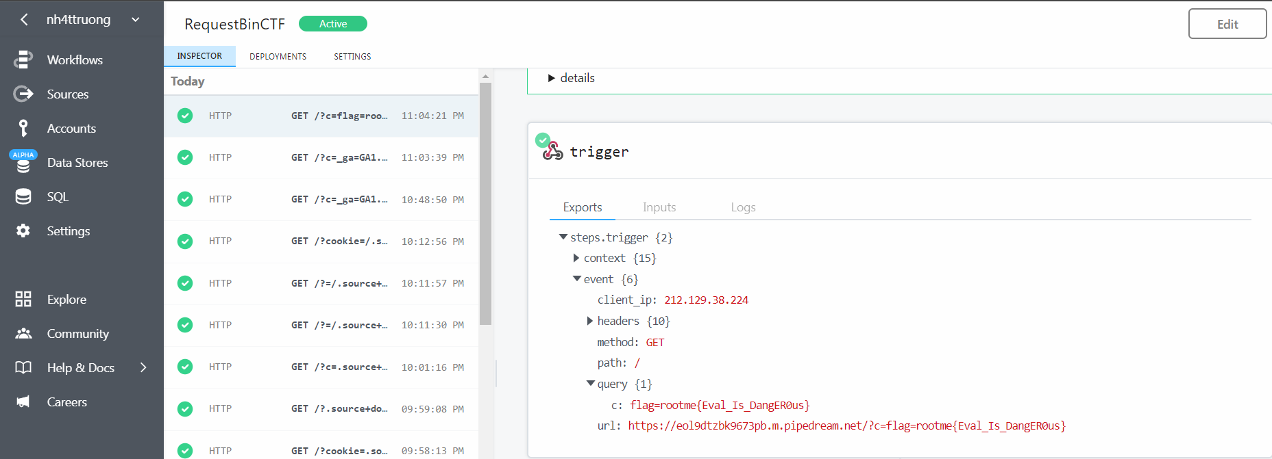Click the Accounts key icon
1272x459 pixels.
pyautogui.click(x=23, y=128)
